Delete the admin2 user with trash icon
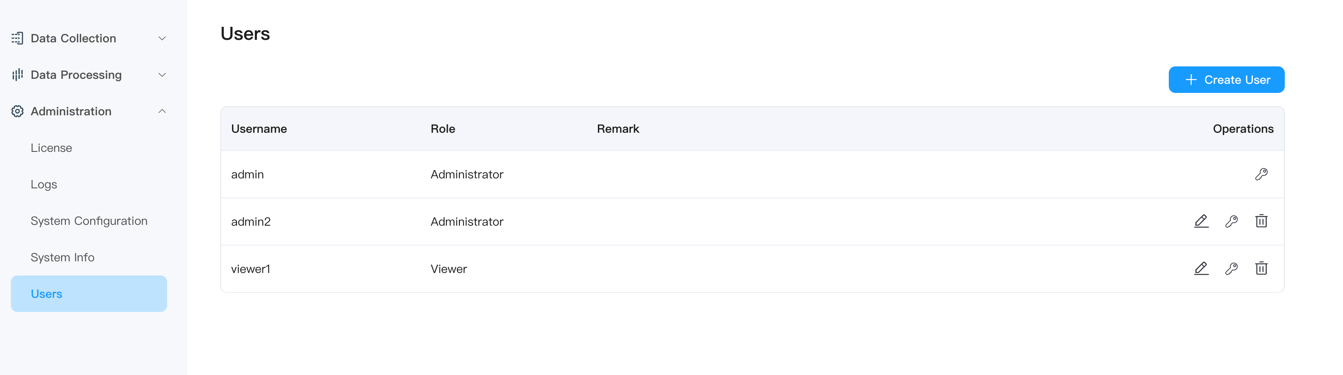1343x375 pixels. click(x=1261, y=222)
